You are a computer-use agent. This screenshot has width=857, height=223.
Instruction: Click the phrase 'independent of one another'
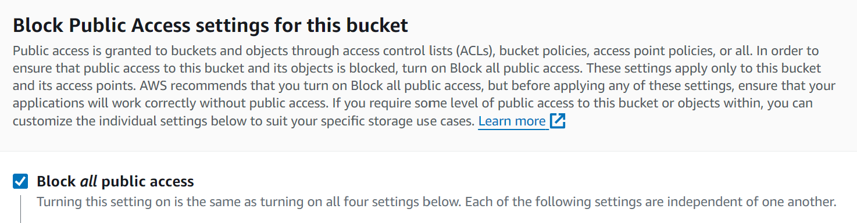(x=750, y=203)
